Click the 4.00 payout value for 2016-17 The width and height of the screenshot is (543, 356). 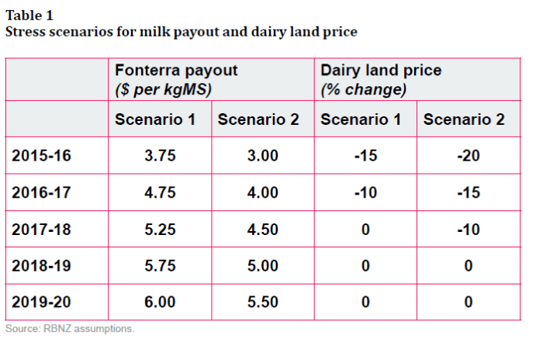(263, 192)
